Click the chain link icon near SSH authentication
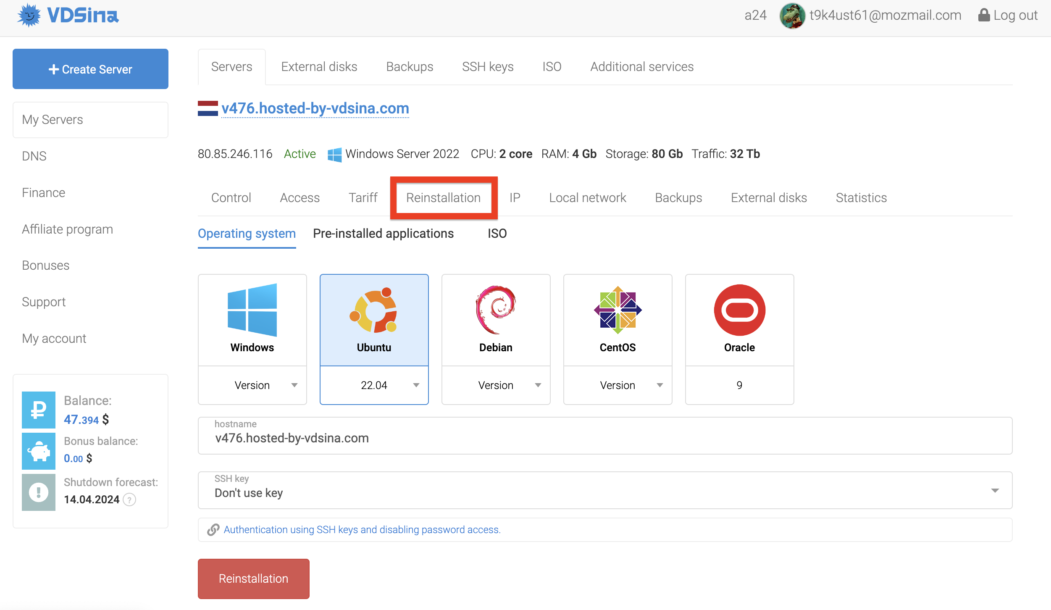 tap(213, 530)
